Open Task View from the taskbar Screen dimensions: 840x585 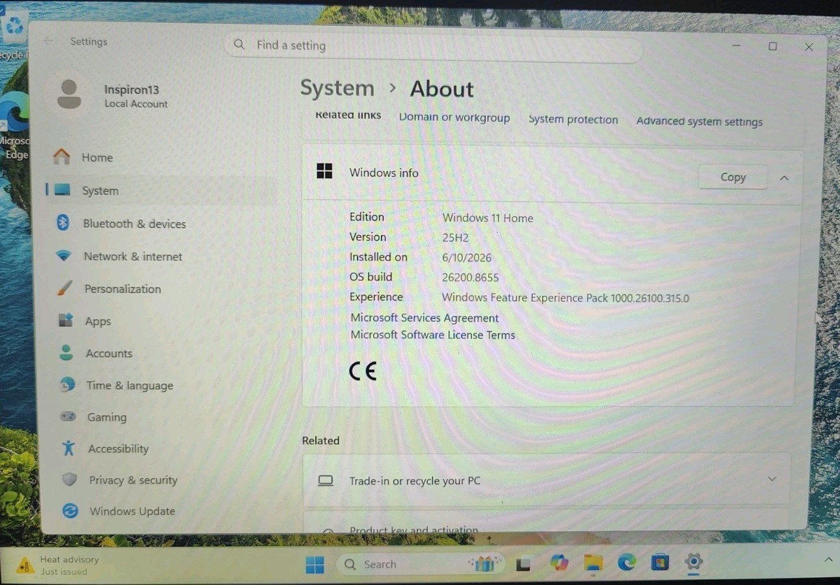pos(523,564)
